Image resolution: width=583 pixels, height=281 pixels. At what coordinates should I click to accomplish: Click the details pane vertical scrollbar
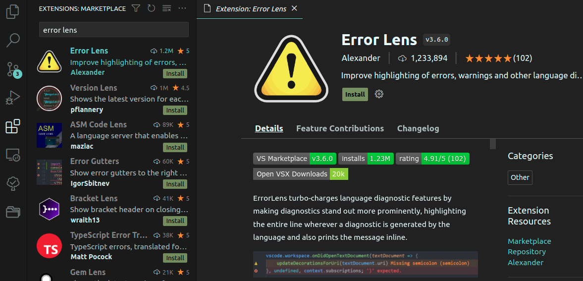click(493, 144)
